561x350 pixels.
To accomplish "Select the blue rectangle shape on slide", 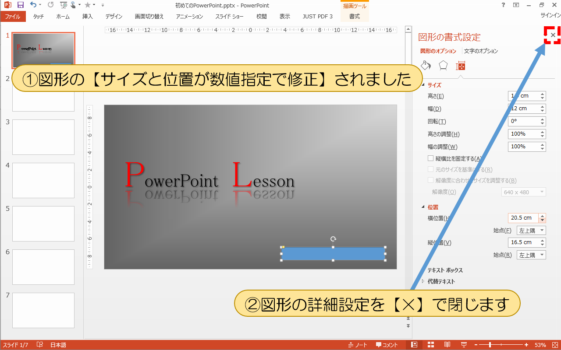I will (333, 254).
